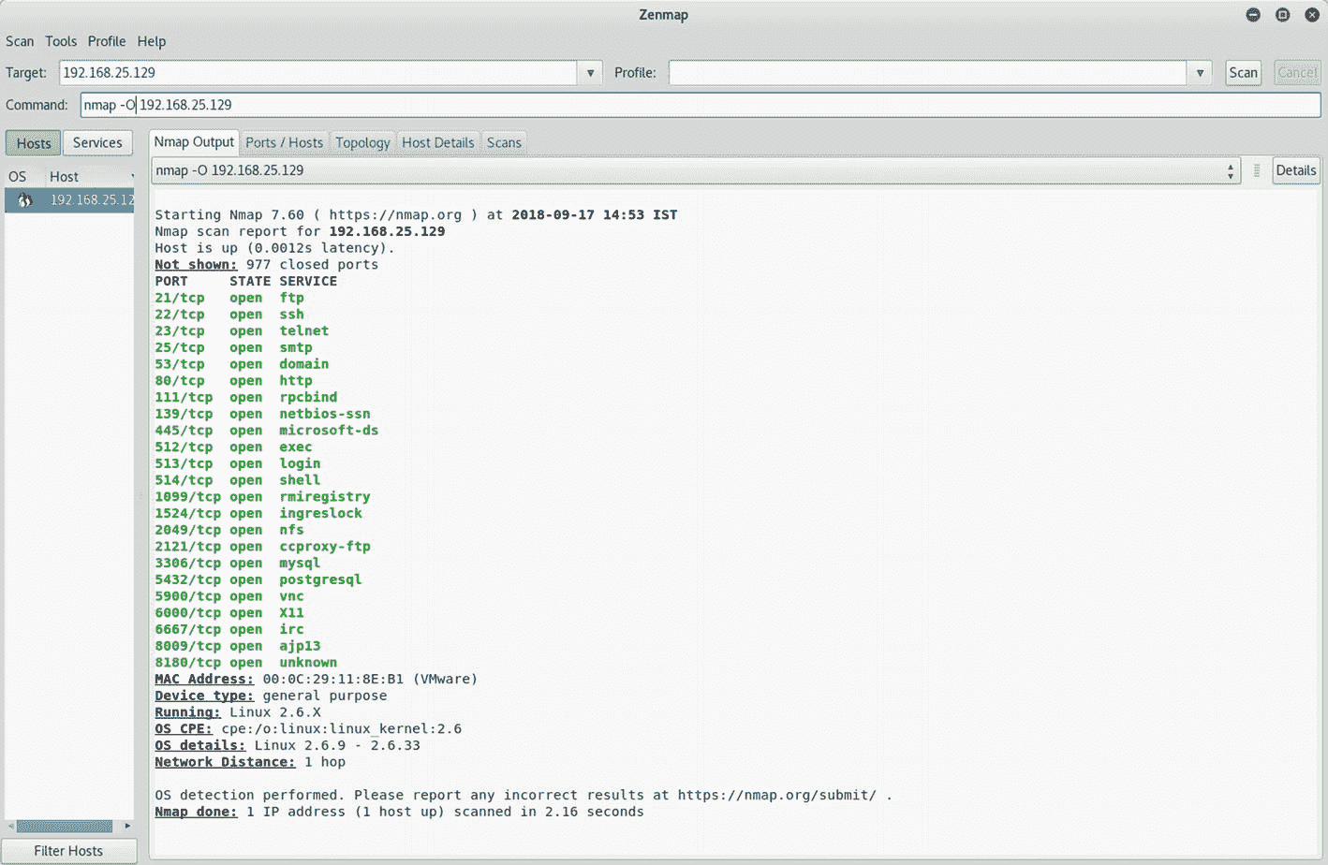
Task: Click the 5432/tcp postgresql output line
Action: point(258,579)
